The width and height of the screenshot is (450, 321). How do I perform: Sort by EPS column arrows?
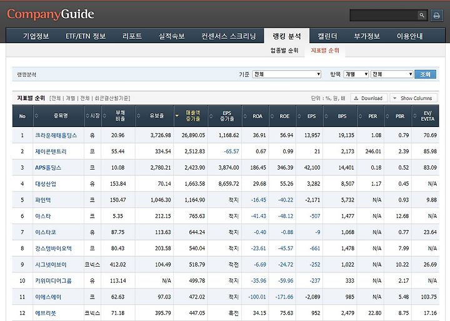click(299, 116)
